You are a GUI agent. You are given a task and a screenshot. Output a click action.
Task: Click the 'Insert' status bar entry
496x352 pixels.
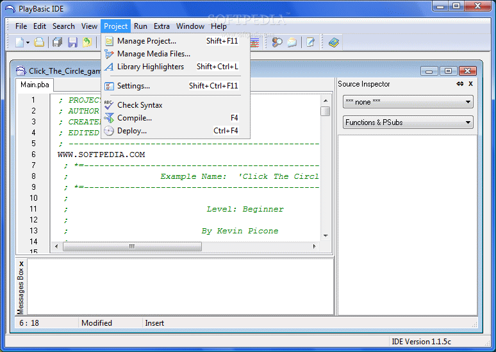[x=154, y=323]
